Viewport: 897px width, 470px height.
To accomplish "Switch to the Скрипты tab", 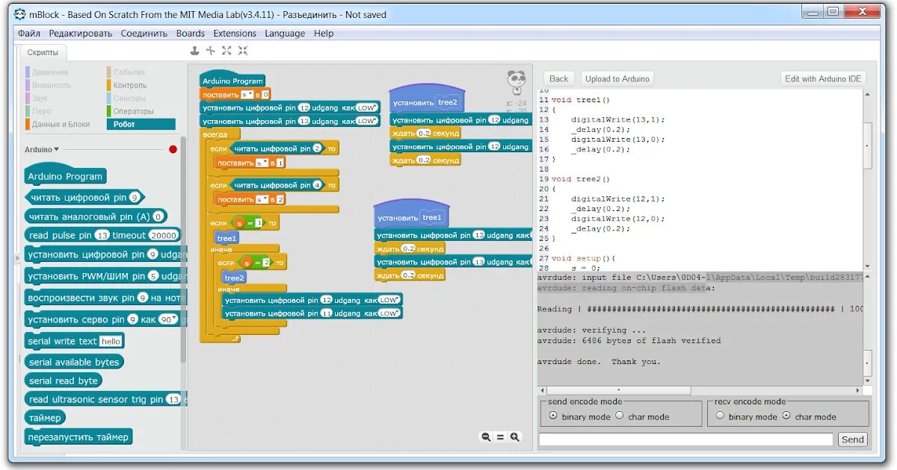I will pyautogui.click(x=43, y=52).
